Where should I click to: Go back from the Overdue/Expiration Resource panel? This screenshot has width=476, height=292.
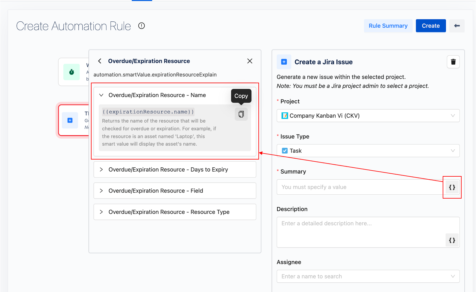[x=100, y=61]
